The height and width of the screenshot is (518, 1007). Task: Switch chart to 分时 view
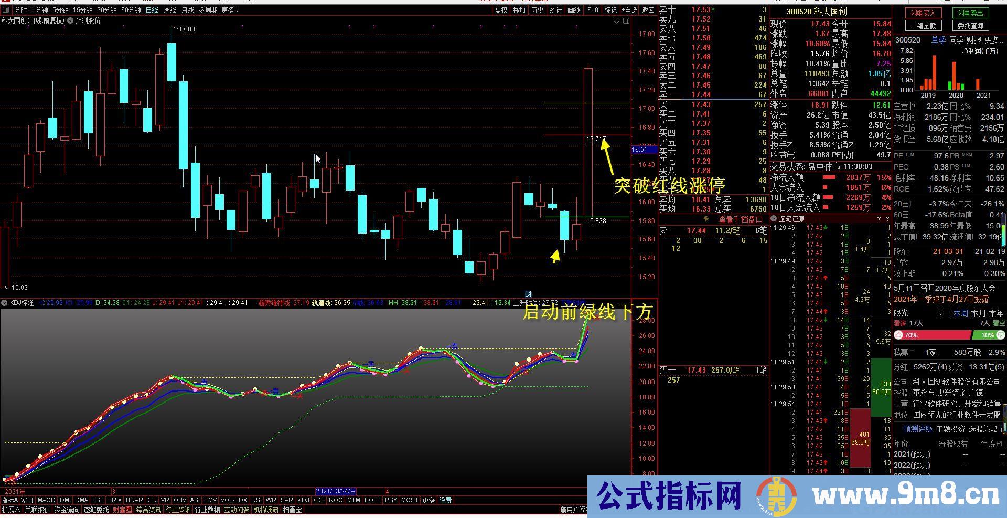20,10
